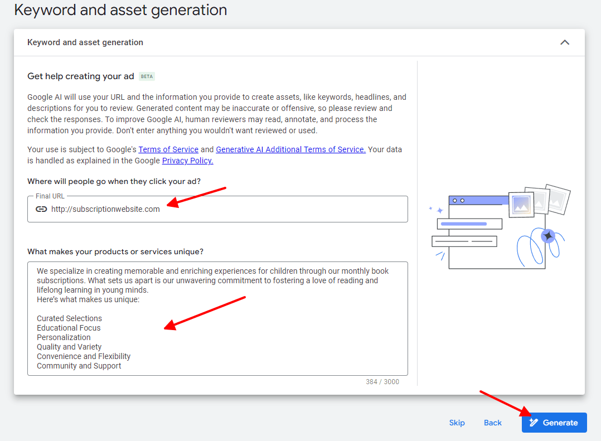Click the text line Curated Selections
Viewport: 601px width, 441px height.
point(69,318)
